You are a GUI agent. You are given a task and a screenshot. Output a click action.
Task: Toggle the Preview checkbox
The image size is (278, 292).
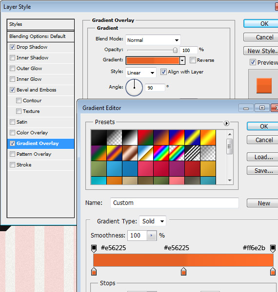tap(253, 62)
